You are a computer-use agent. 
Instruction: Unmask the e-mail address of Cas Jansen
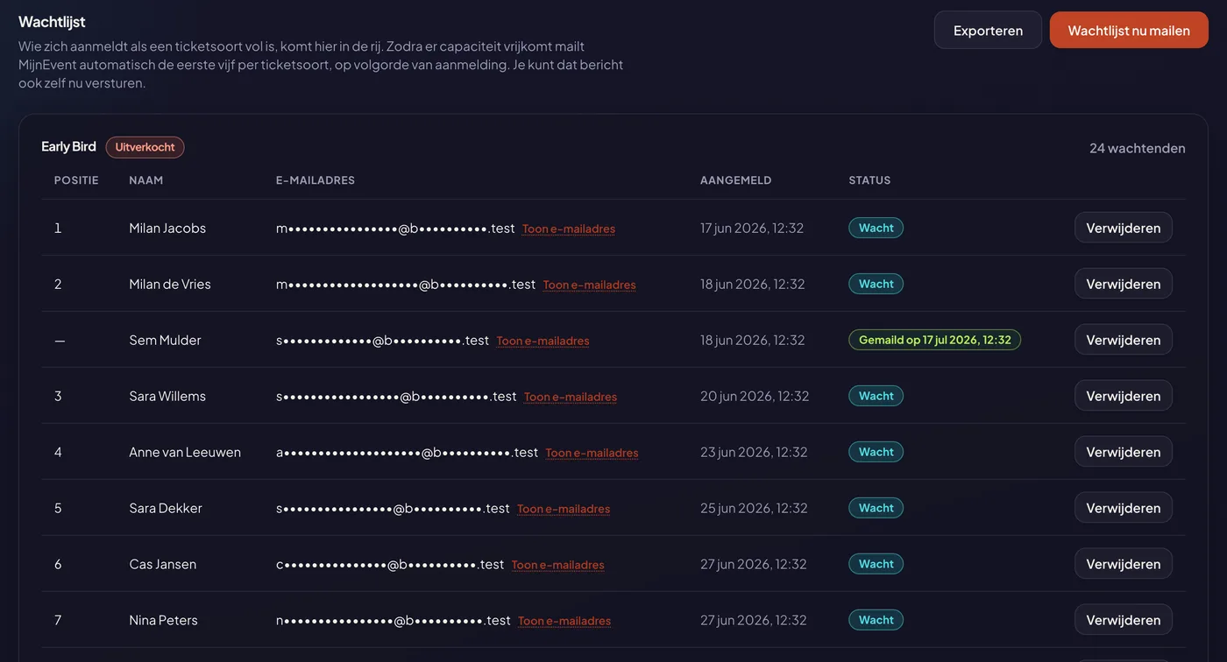(558, 565)
